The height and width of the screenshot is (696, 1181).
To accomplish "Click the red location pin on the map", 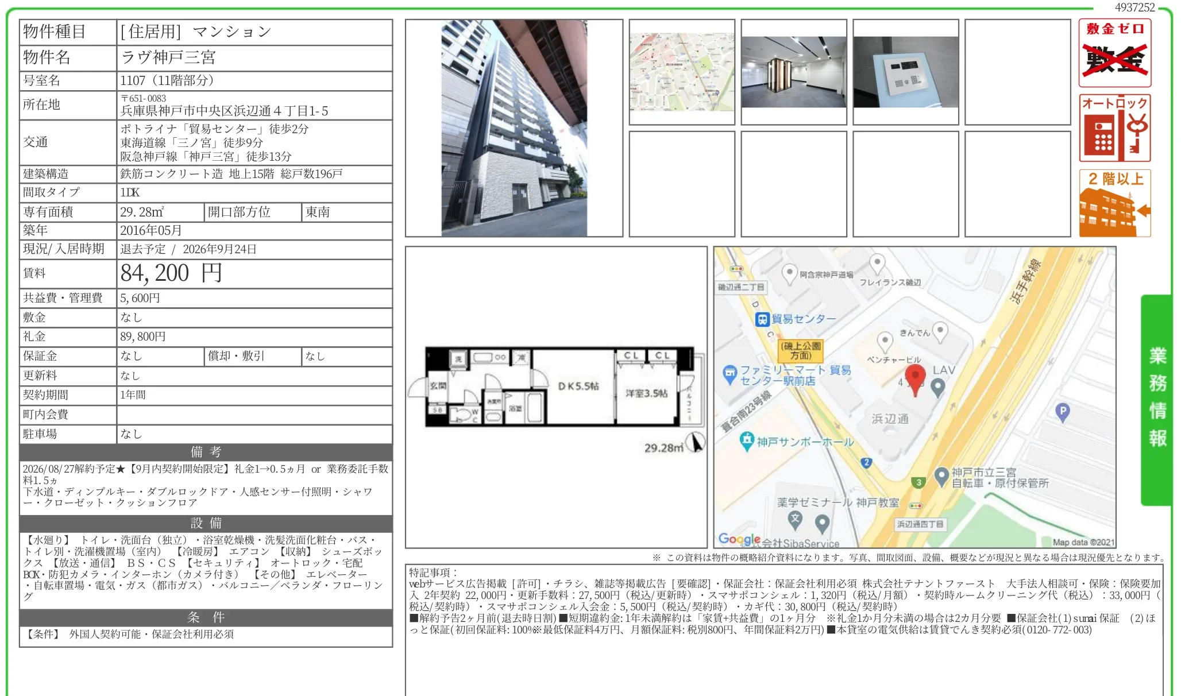I will [915, 380].
